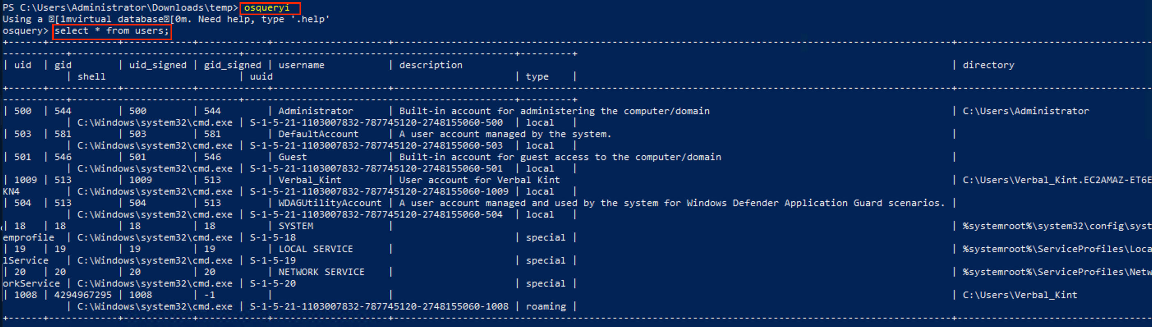The width and height of the screenshot is (1152, 327).
Task: Click the LOCAL SERVICE username entry
Action: (x=315, y=249)
